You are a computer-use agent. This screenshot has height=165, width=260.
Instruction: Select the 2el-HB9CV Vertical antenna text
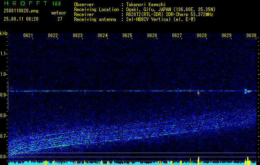161,19
